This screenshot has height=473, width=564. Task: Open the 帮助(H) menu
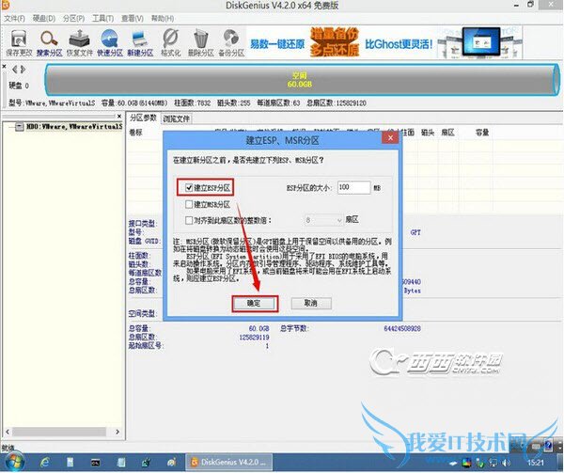[x=163, y=19]
